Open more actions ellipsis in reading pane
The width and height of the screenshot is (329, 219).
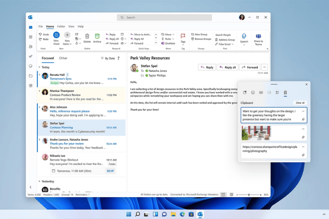click(x=264, y=67)
